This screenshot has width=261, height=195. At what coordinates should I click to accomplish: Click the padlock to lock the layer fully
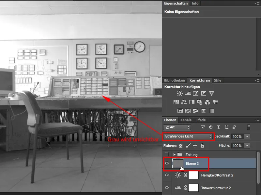[x=203, y=145]
